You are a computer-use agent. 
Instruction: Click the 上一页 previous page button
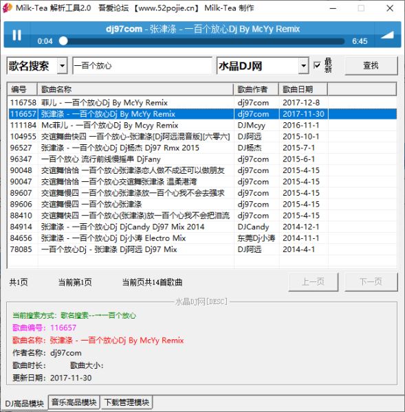[x=313, y=282]
